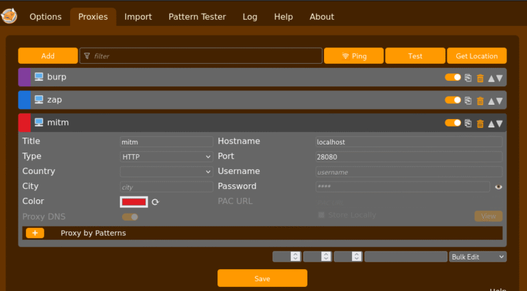Open the Import tab
This screenshot has height=291, width=527.
138,16
